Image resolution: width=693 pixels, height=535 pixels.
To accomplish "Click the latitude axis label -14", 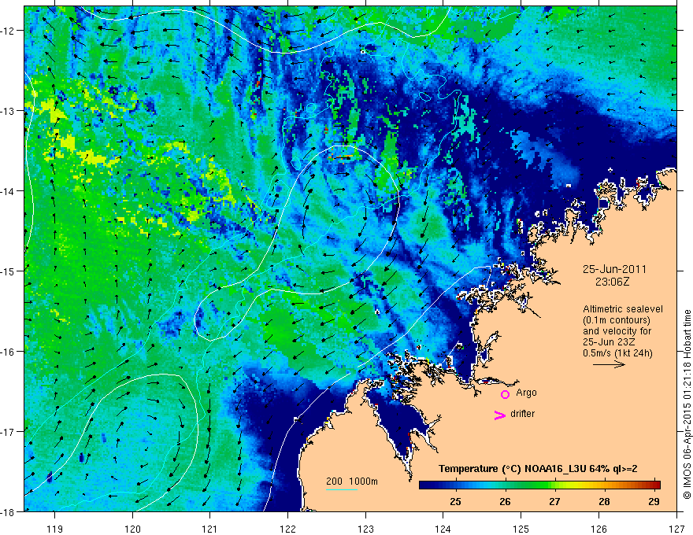I will 9,191.
